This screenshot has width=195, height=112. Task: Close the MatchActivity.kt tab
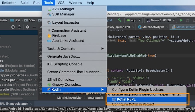[167, 27]
